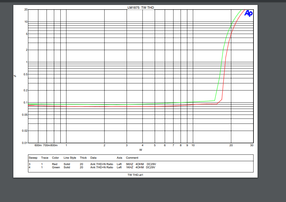Select the 'Green' color cell in legend
286x202 pixels.
pos(56,167)
